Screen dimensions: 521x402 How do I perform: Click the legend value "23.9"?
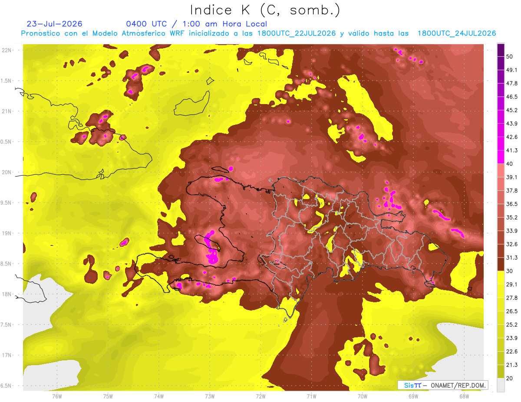point(511,338)
